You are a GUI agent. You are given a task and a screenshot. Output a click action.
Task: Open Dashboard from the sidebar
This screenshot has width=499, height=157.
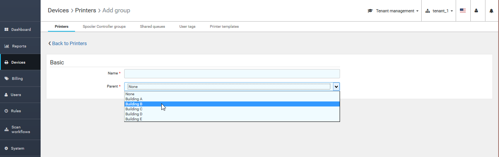21,30
